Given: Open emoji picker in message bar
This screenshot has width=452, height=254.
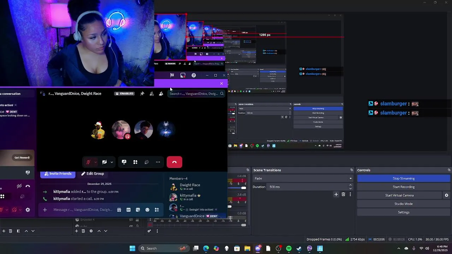Looking at the screenshot, I should point(147,210).
